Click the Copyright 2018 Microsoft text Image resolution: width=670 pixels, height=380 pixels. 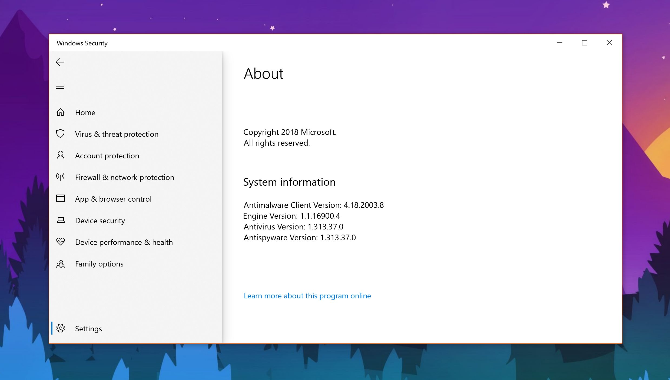point(290,132)
